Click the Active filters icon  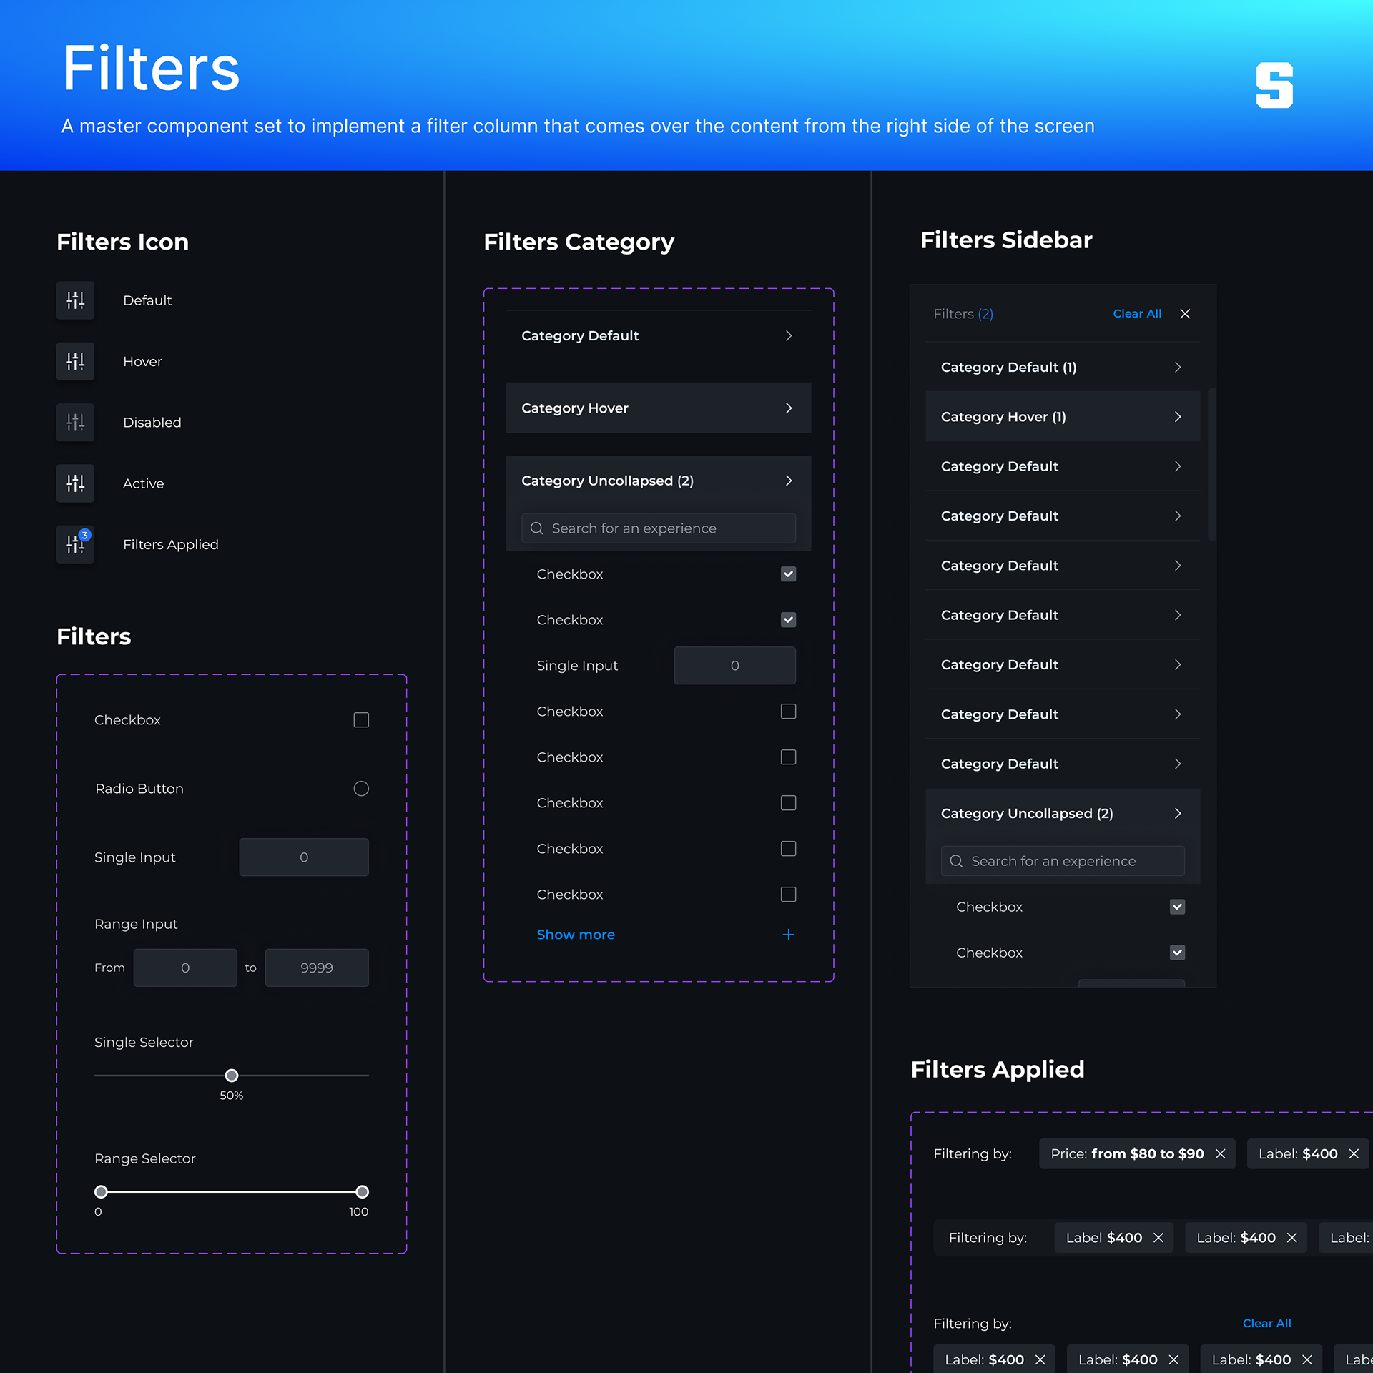point(75,483)
